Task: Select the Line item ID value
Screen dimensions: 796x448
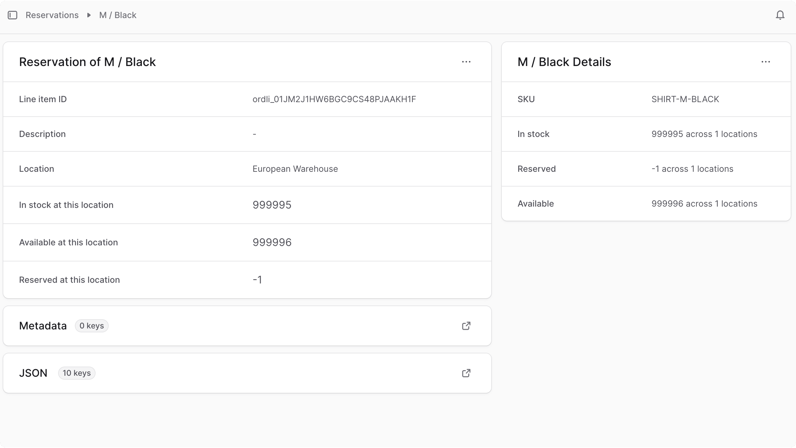Action: click(x=334, y=99)
